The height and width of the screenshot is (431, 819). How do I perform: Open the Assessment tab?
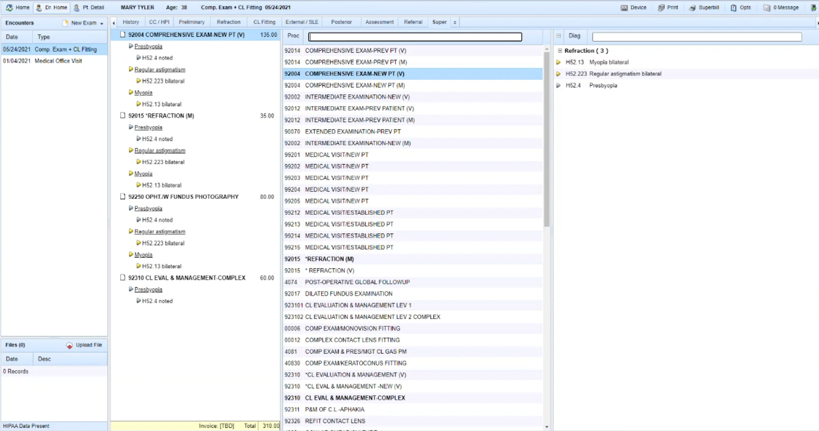(x=379, y=21)
